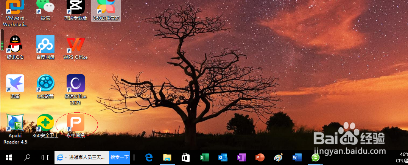Image resolution: width=408 pixels, height=165 pixels.
Task: Launch the 360安全卫士 desktop icon
Action: [x=45, y=126]
